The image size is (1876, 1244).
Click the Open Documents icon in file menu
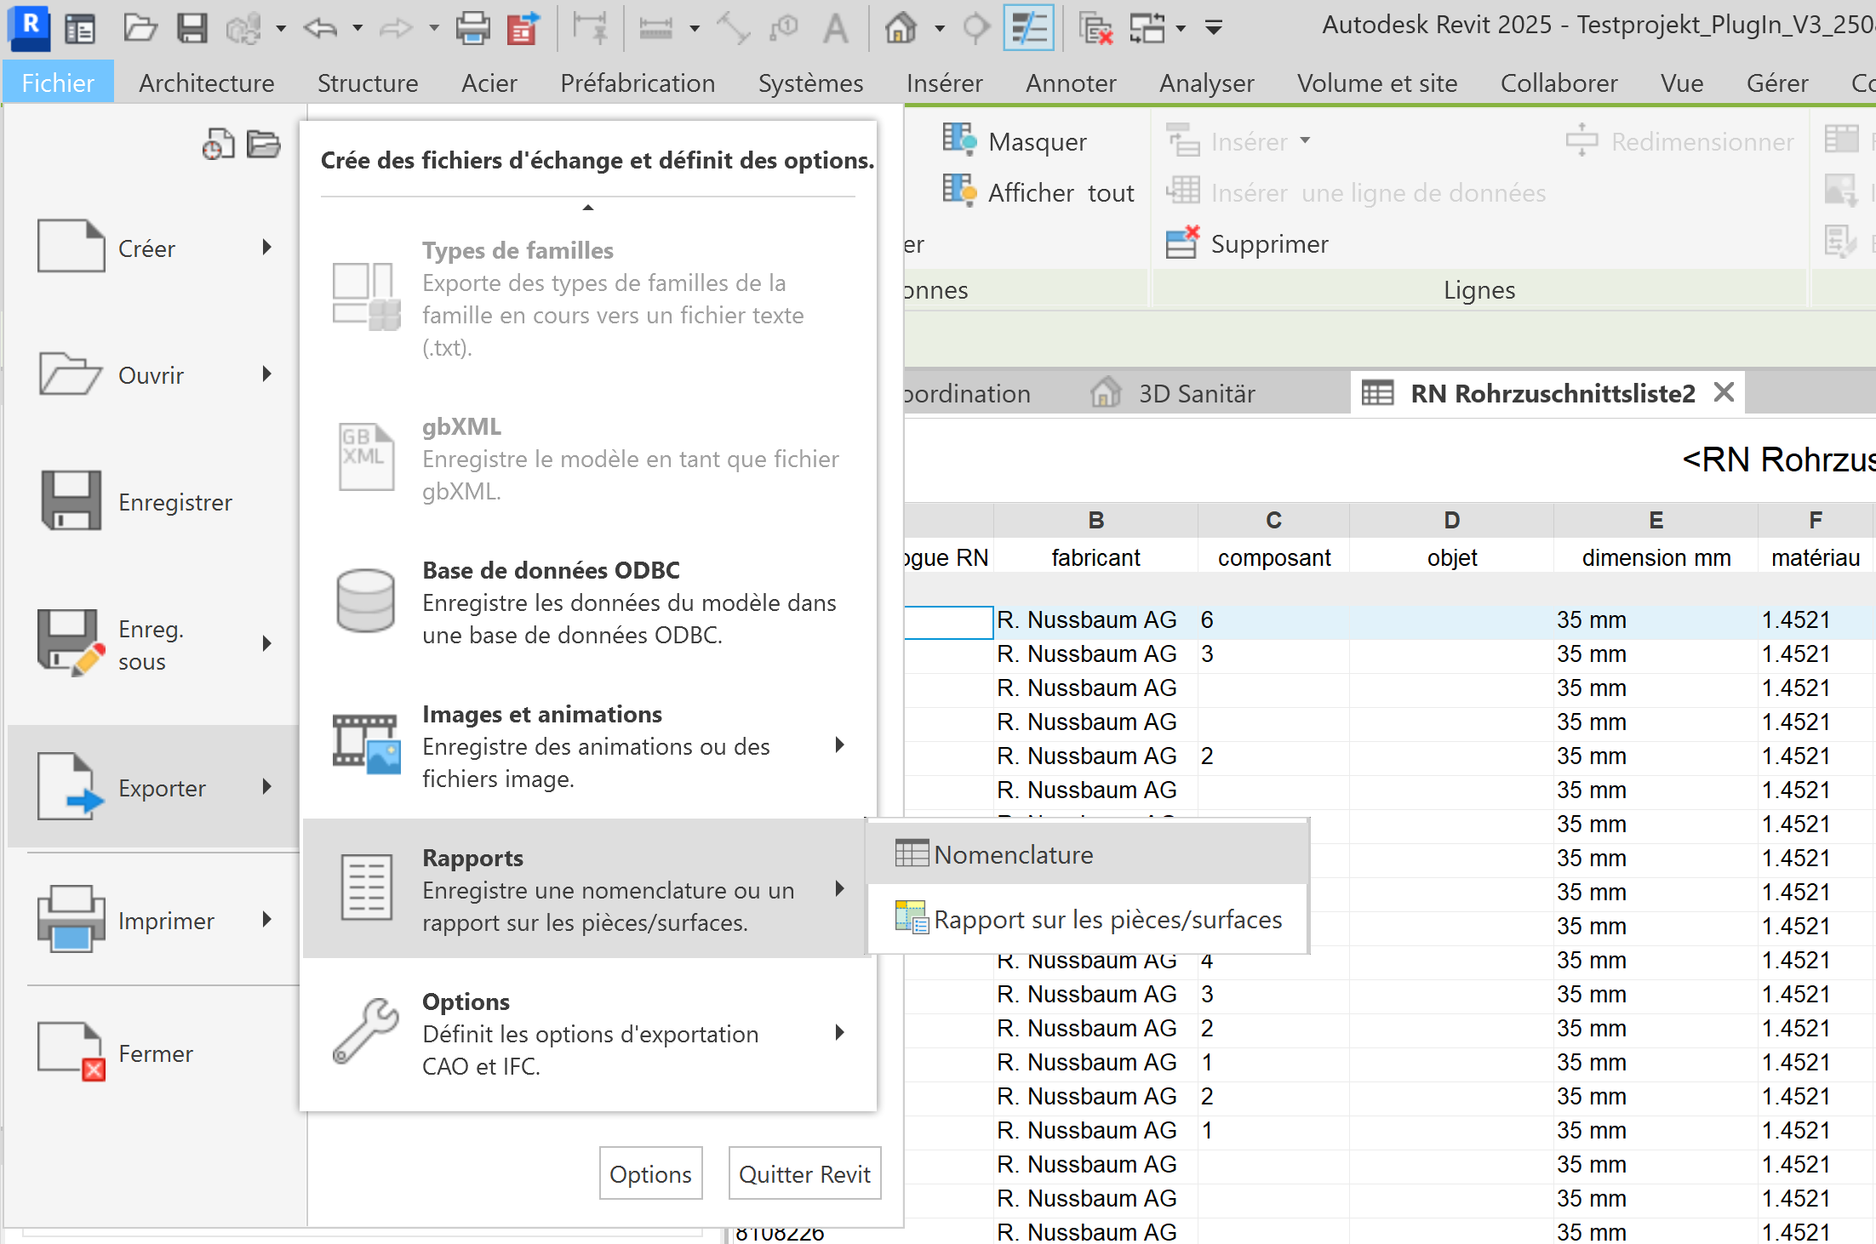pos(263,145)
